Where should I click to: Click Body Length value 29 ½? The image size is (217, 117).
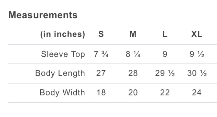165,73
